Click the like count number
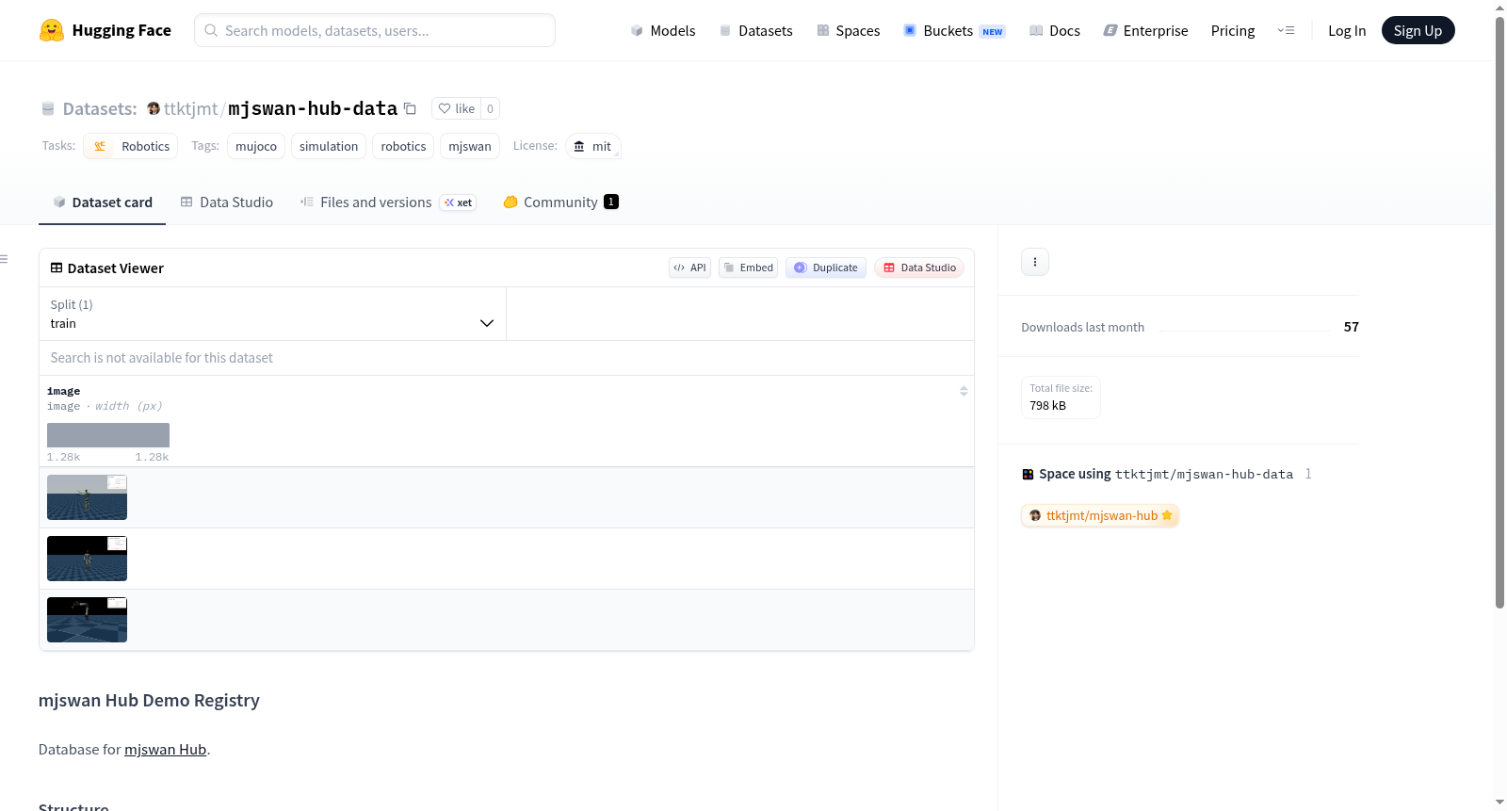The image size is (1507, 811). coord(490,108)
